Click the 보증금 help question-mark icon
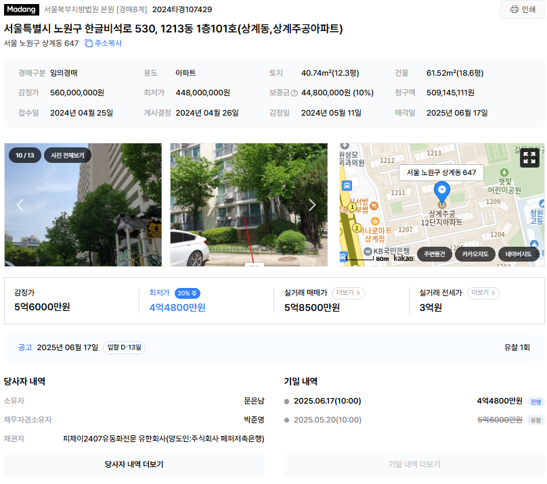Viewport: 547px width, 484px height. coord(294,93)
